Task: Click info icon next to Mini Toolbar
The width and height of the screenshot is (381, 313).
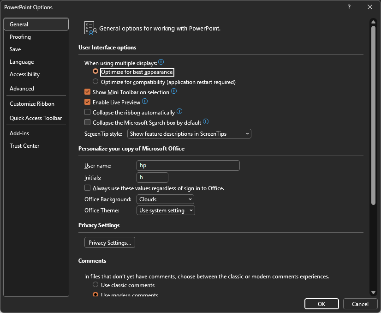Action: click(x=174, y=91)
